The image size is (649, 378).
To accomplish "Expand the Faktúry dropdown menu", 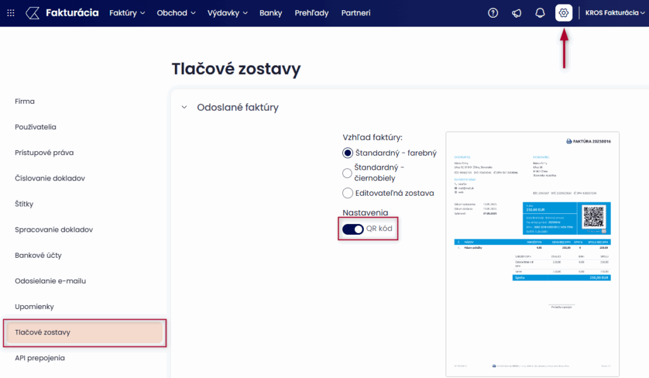I will point(127,13).
